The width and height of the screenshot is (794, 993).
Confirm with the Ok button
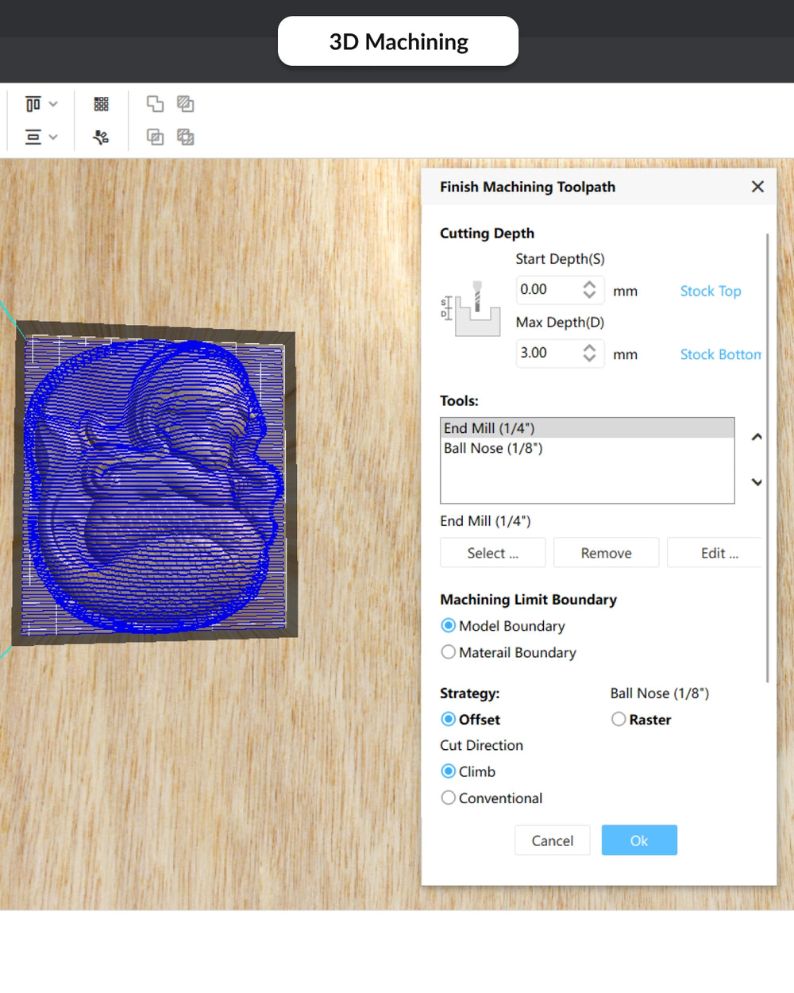(639, 840)
